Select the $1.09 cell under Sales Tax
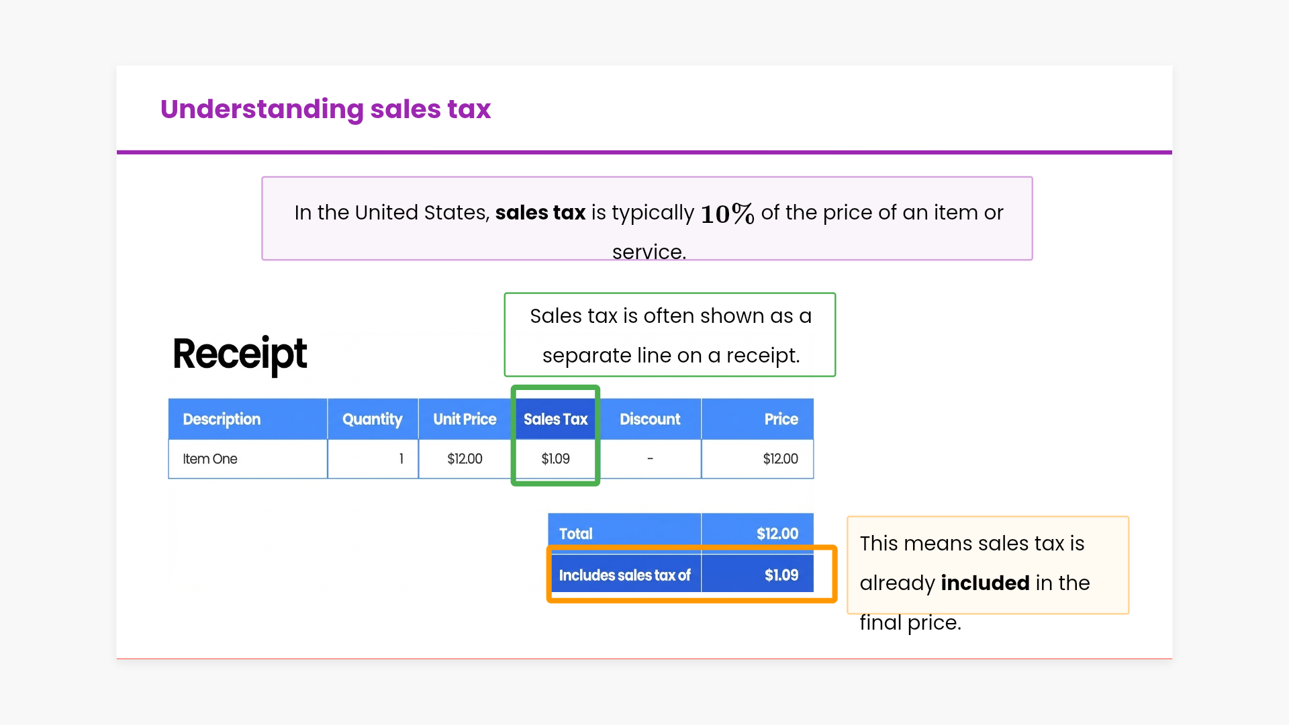This screenshot has height=725, width=1289. 555,459
